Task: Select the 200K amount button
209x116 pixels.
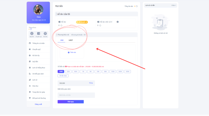Action: (x=68, y=72)
